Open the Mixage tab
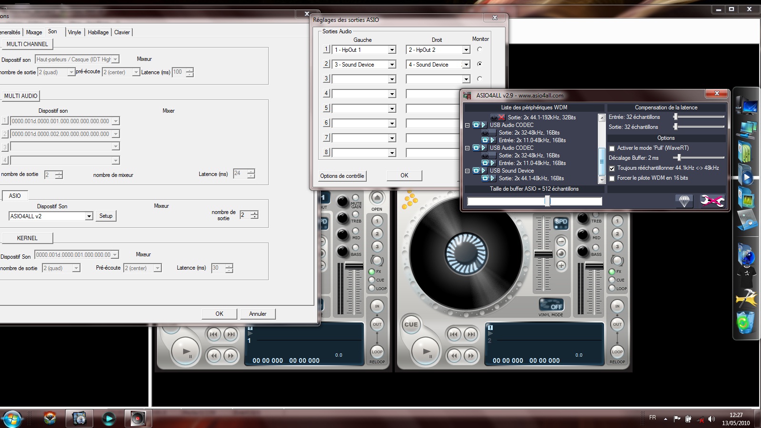 34,32
